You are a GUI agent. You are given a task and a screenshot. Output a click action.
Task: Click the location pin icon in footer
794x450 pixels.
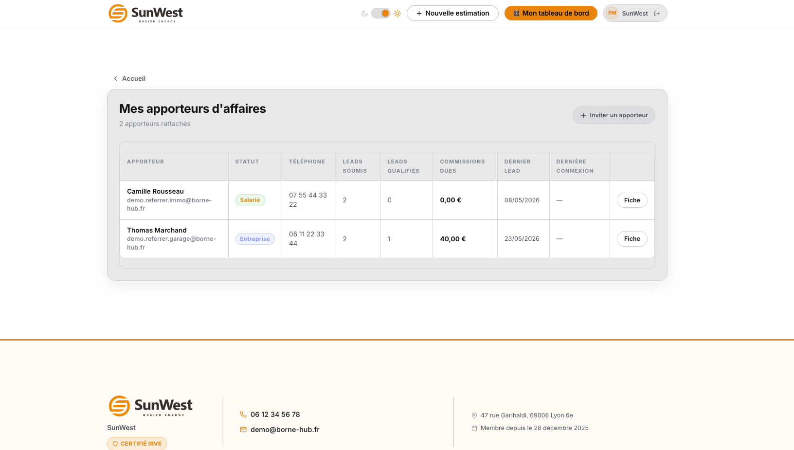(474, 415)
